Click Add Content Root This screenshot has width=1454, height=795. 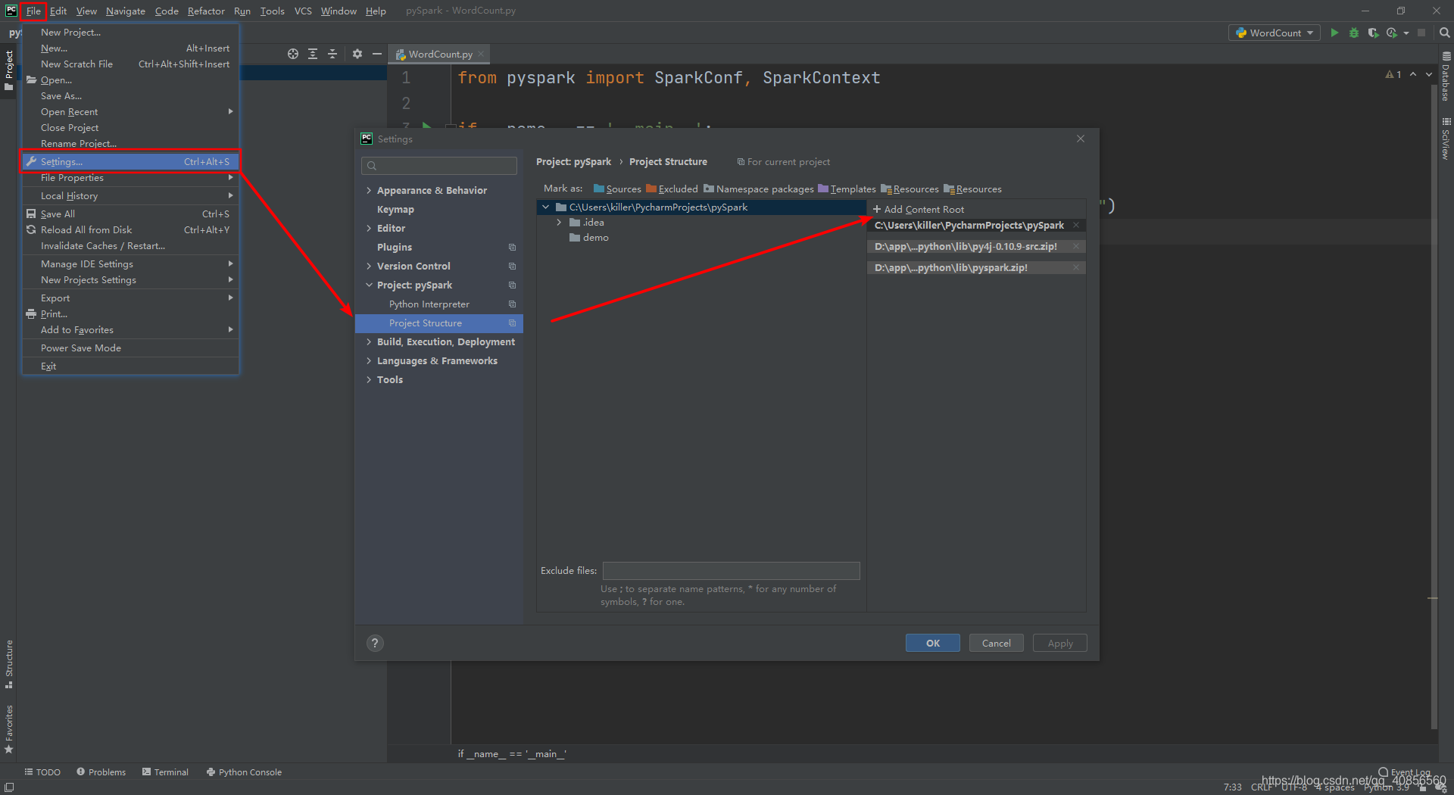click(x=919, y=209)
